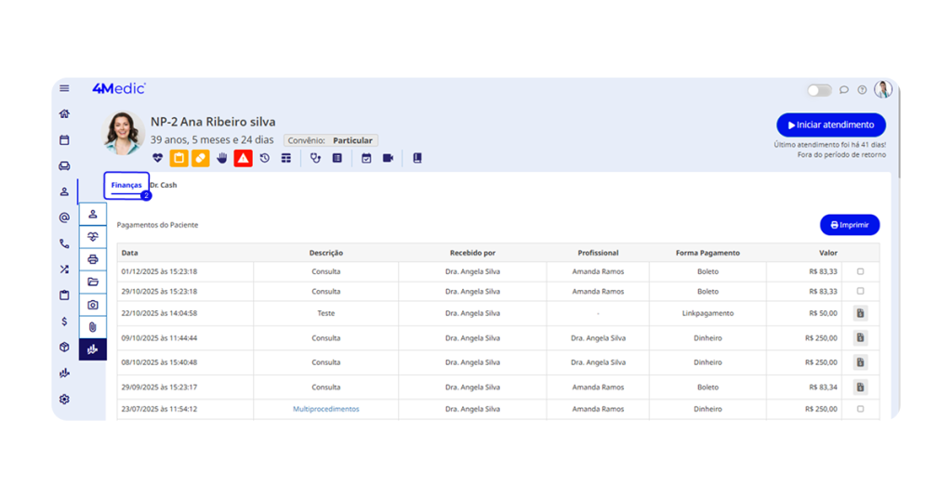The width and height of the screenshot is (952, 499).
Task: Select the checkbox for the 29/10/2025 payment
Action: tap(860, 291)
